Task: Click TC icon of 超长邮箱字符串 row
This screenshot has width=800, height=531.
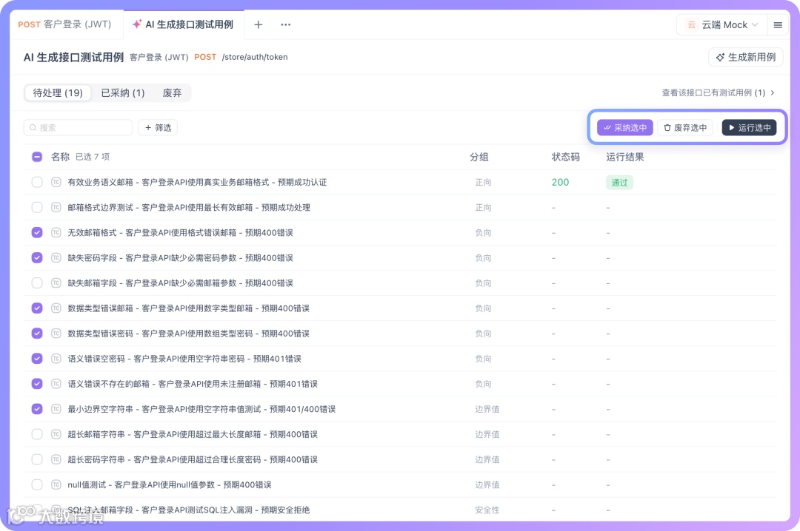Action: click(x=56, y=434)
